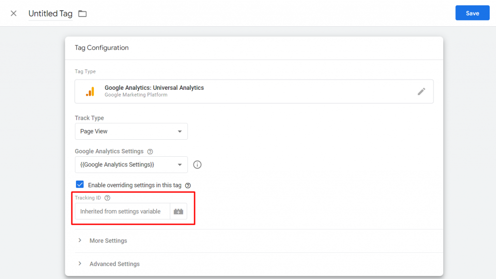Click the Tracking ID input field

[x=123, y=212]
